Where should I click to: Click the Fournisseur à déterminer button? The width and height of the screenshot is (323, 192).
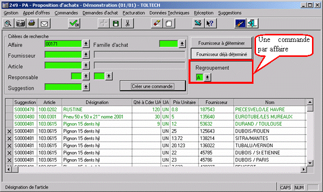click(221, 43)
